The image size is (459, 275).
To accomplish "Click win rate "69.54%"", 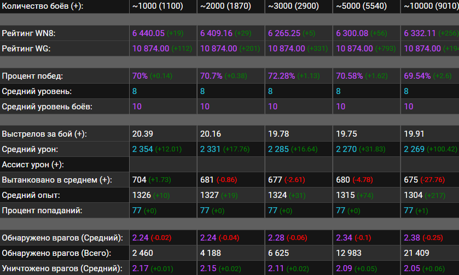I will point(417,76).
